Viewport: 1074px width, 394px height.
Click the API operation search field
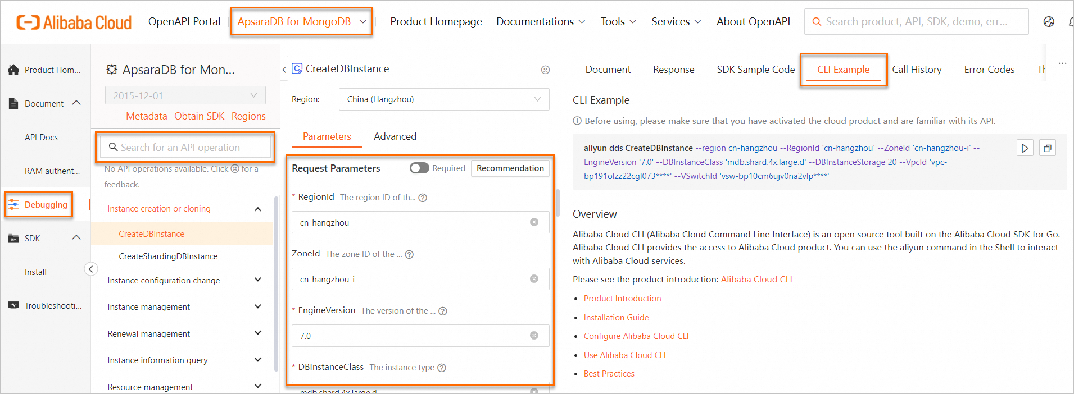[x=185, y=148]
